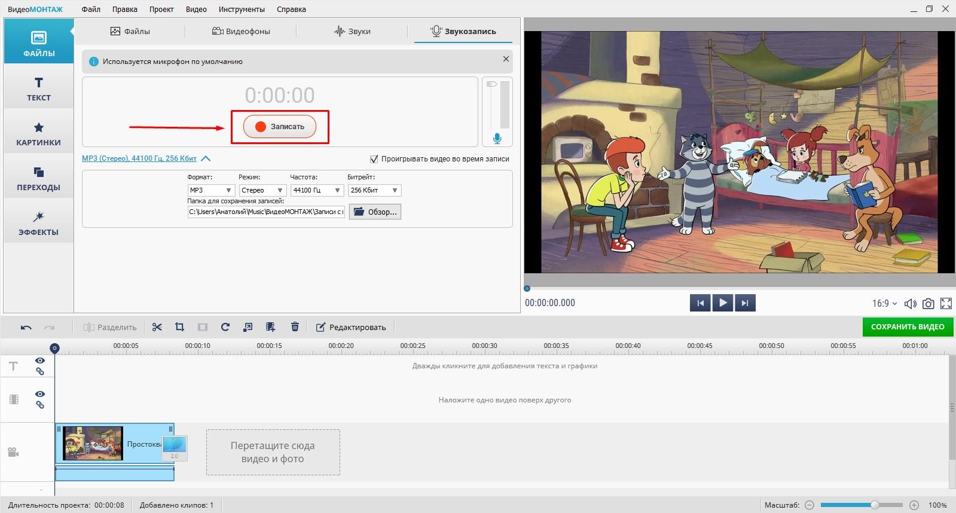Click the speaker volume icon under preview
The image size is (956, 513).
(x=910, y=304)
